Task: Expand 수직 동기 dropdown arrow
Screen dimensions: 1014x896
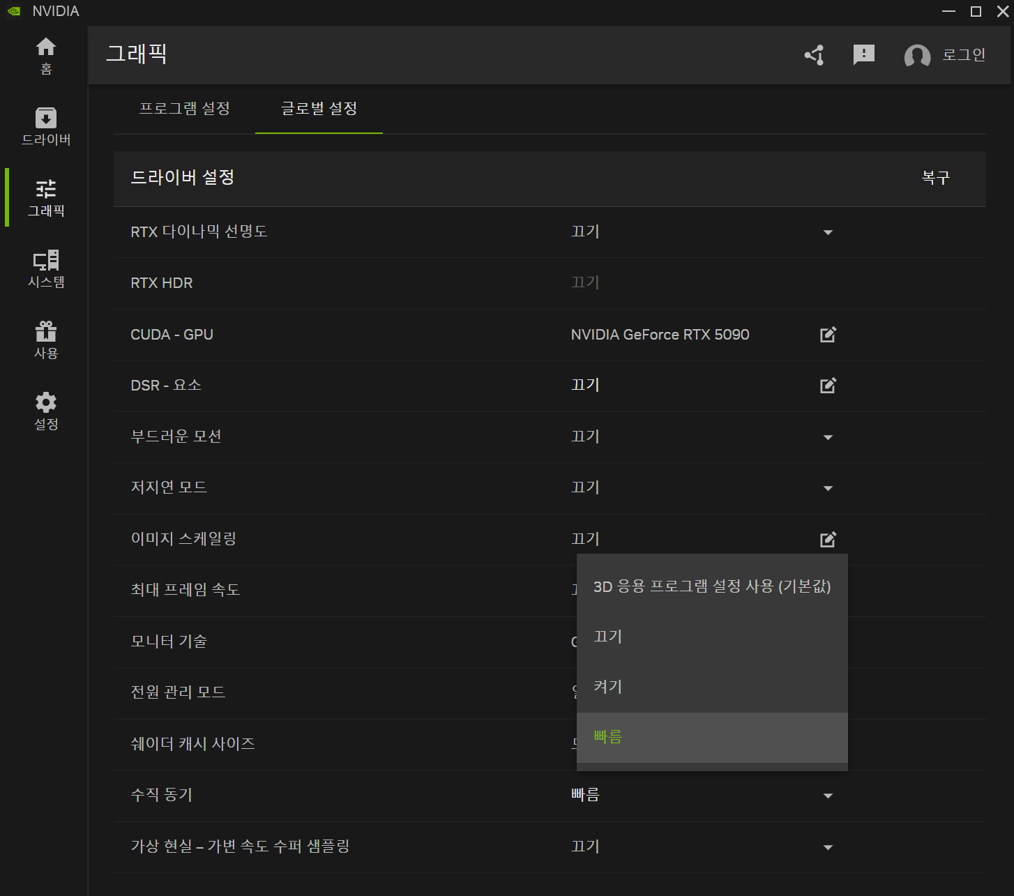Action: point(828,796)
